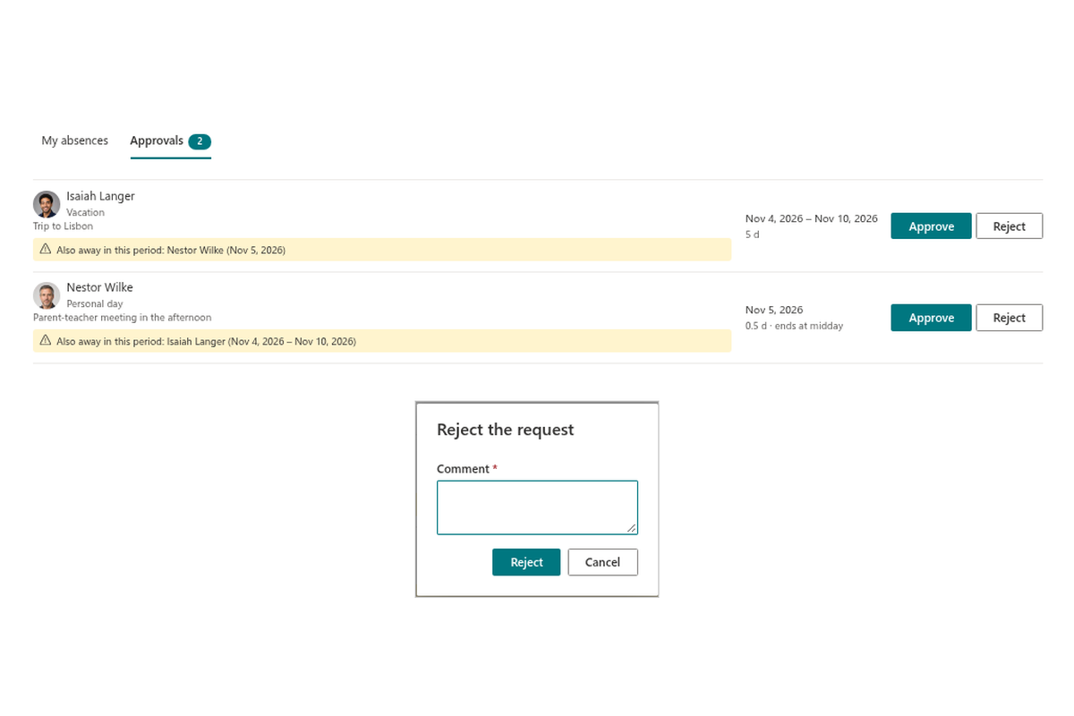This screenshot has width=1074, height=716.
Task: Select the Approvals tab
Action: [x=170, y=141]
